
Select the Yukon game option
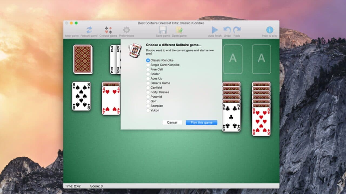coord(153,110)
